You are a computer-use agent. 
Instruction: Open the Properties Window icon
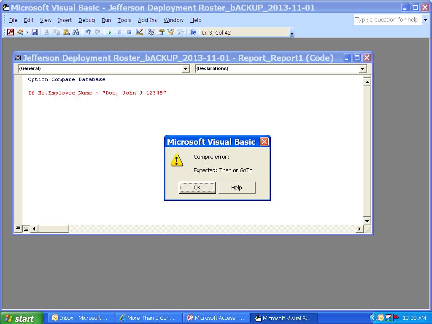point(161,32)
